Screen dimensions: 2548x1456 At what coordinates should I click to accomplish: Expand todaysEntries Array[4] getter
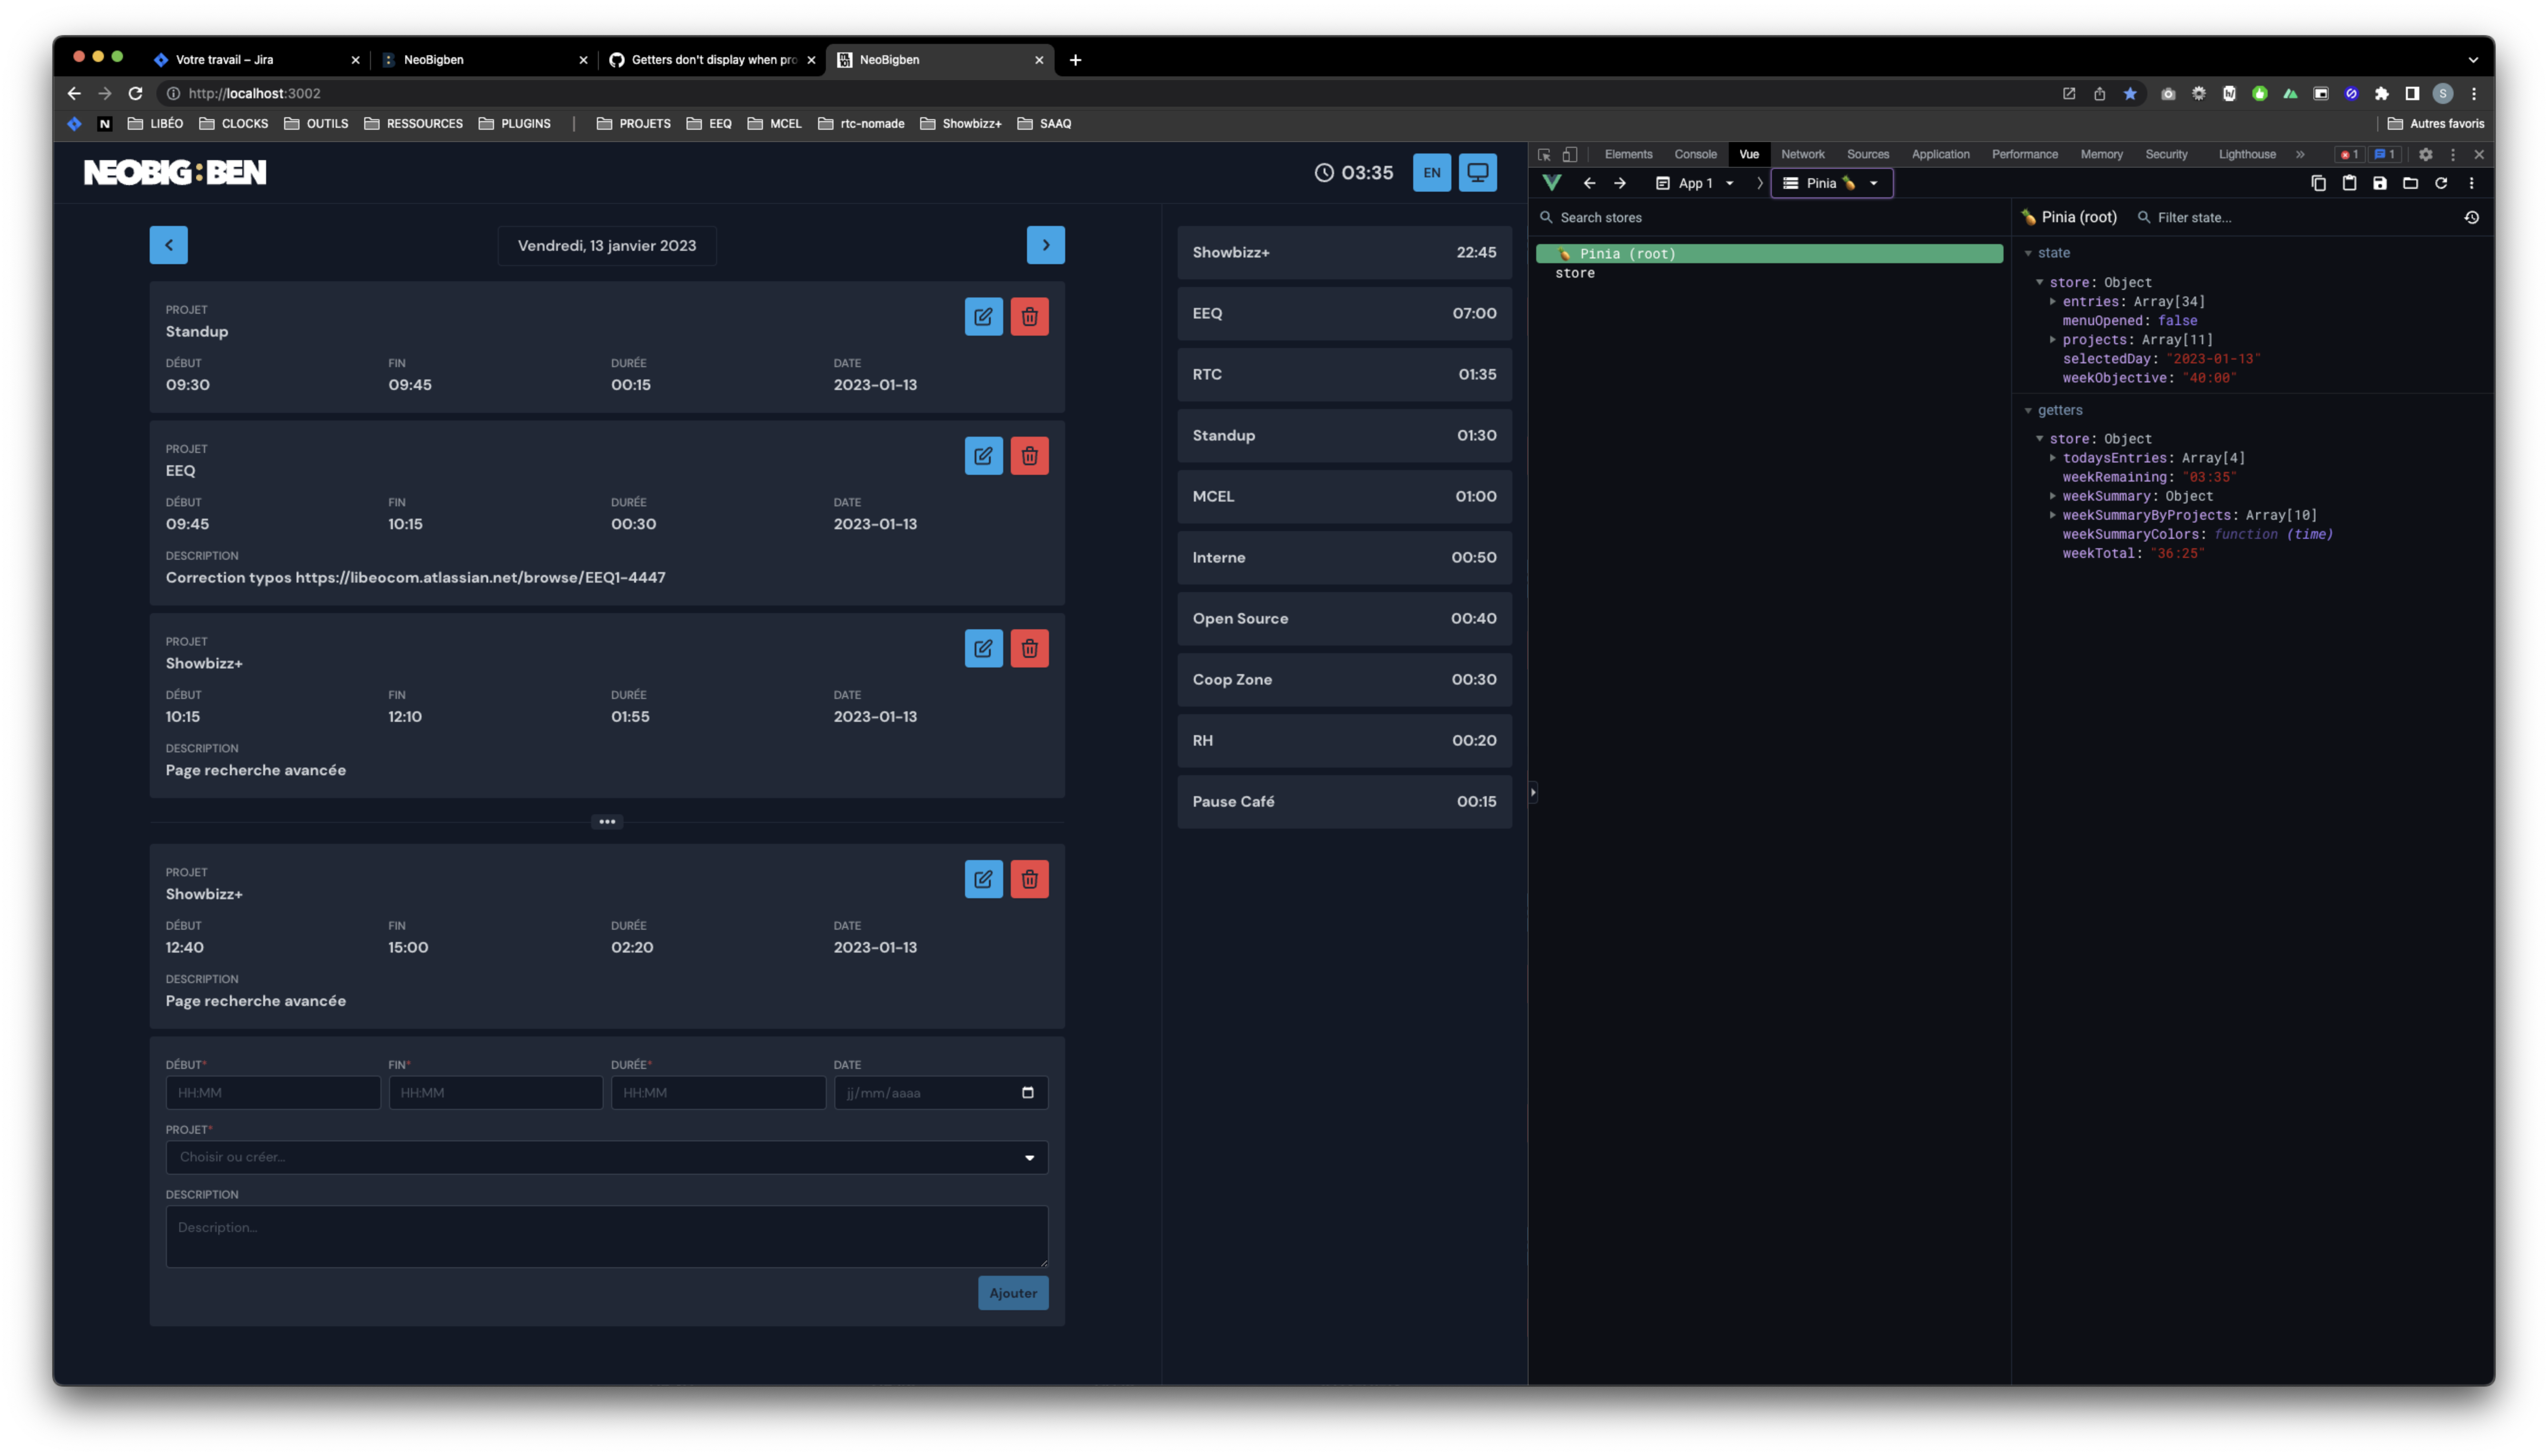2052,458
